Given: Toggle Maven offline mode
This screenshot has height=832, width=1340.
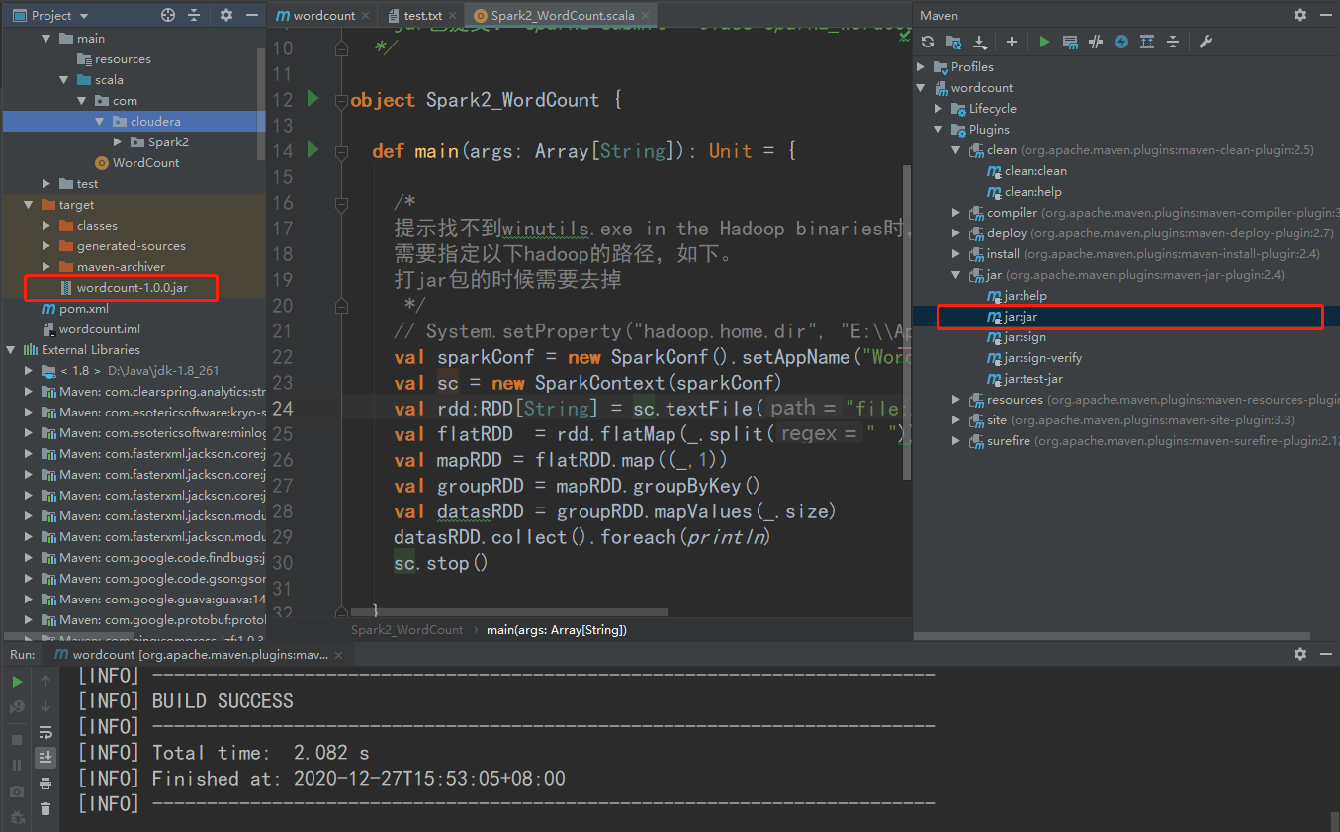Looking at the screenshot, I should pyautogui.click(x=1096, y=42).
